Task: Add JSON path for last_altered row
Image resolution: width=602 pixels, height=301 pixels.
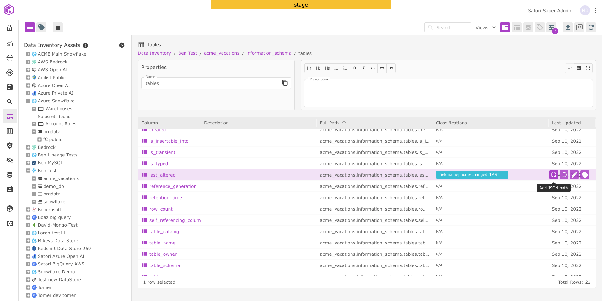Action: click(554, 175)
